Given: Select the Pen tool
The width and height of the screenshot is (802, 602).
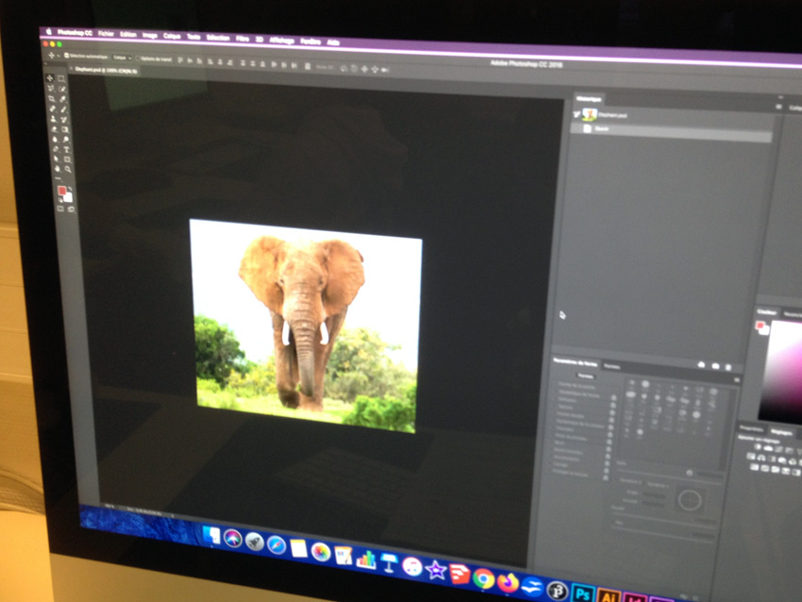Looking at the screenshot, I should [56, 149].
